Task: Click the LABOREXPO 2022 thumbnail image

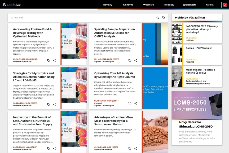Action: click(x=177, y=33)
